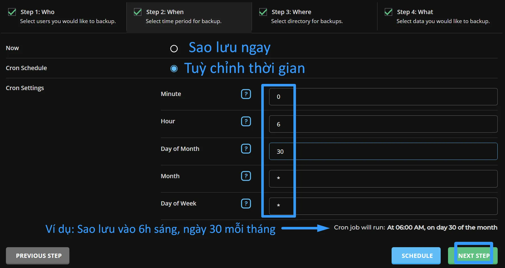Viewport: 505px width, 268px height.
Task: Click the SCHEDULE button
Action: (416, 256)
